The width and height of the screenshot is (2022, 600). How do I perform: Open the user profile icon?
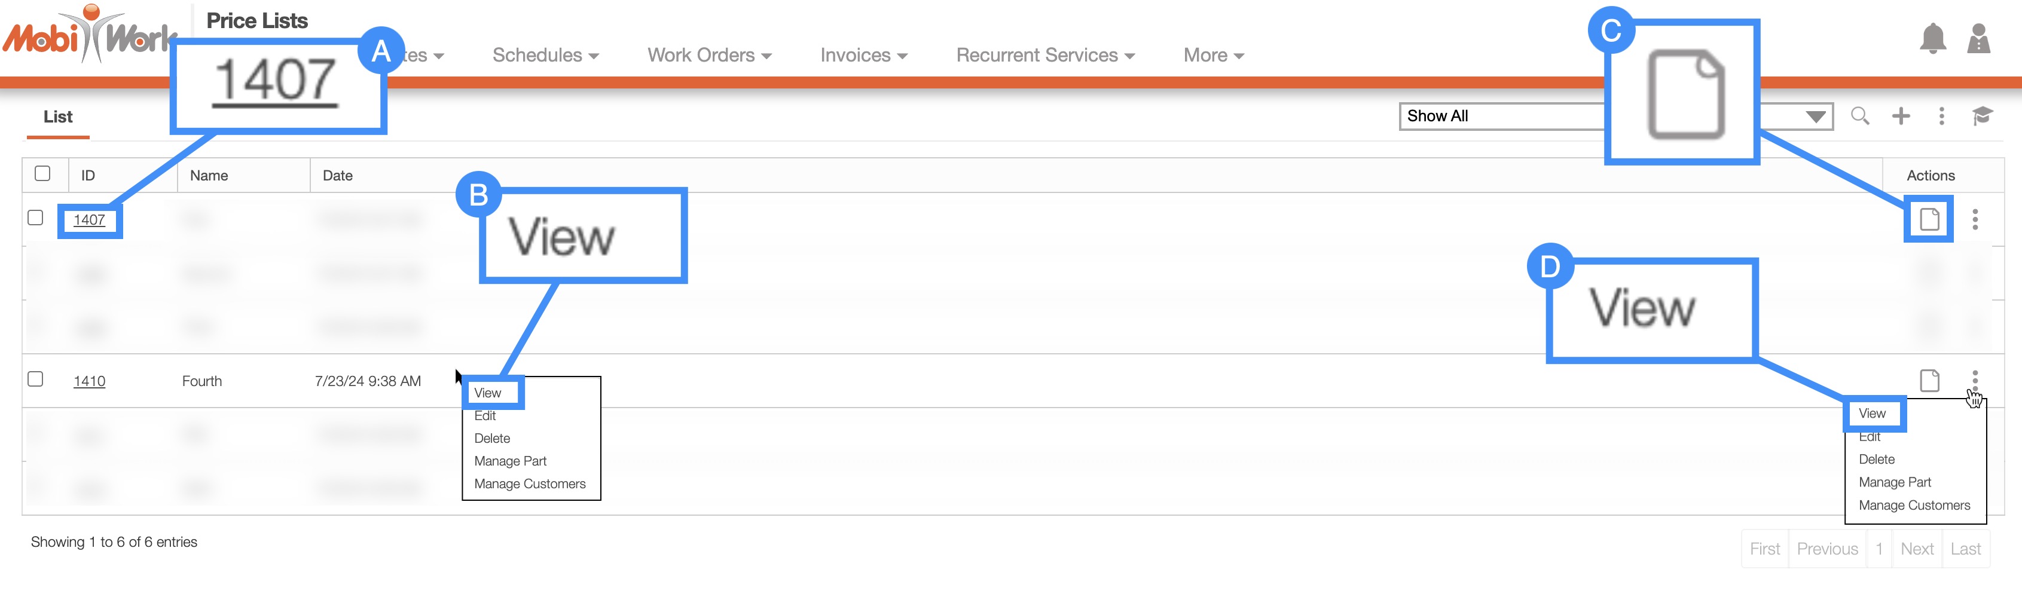coord(1978,39)
